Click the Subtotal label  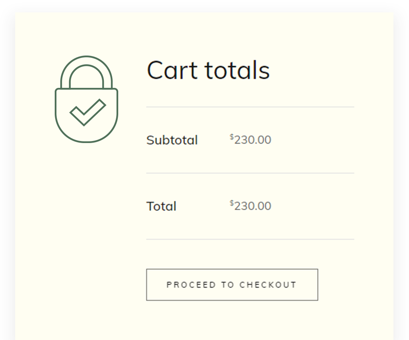click(172, 140)
